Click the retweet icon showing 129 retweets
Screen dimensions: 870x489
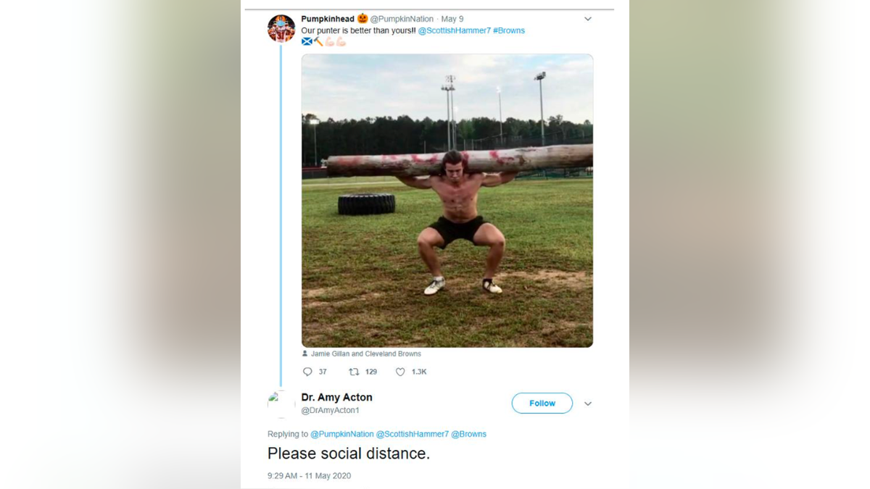[x=354, y=372]
